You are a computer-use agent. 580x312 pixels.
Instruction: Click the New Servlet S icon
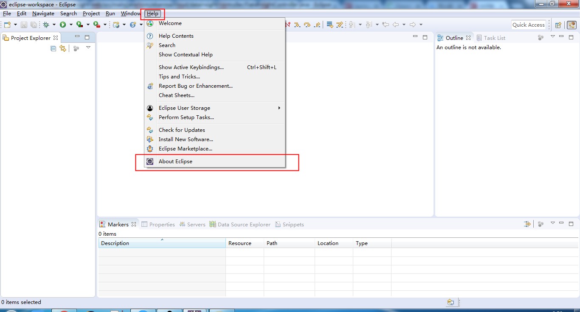(133, 25)
